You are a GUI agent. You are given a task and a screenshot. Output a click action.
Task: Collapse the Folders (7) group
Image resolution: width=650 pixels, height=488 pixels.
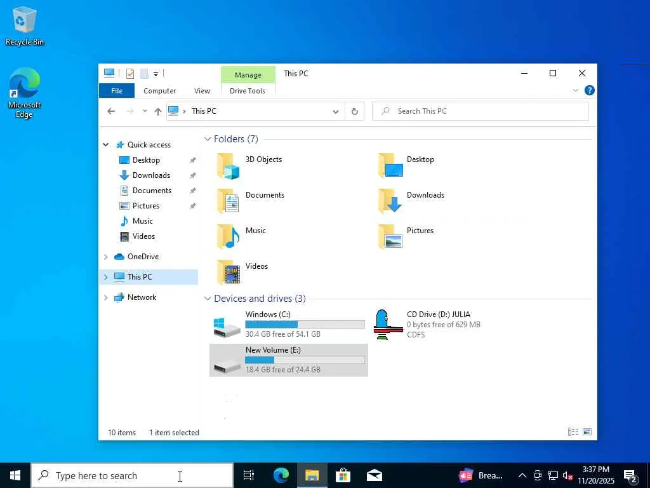208,139
